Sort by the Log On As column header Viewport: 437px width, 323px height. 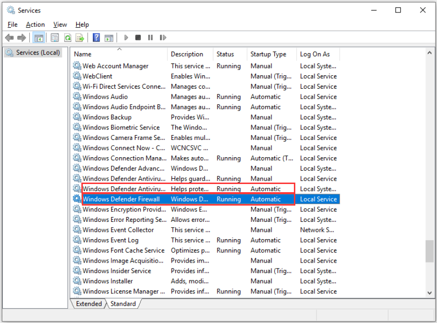tap(318, 54)
